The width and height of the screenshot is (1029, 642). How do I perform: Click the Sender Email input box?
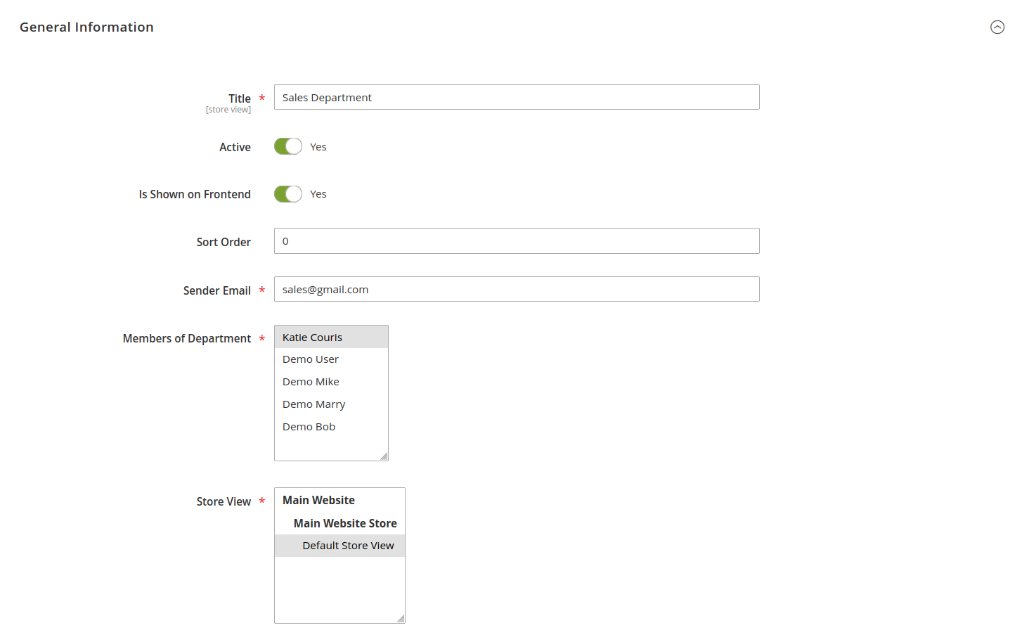click(516, 290)
